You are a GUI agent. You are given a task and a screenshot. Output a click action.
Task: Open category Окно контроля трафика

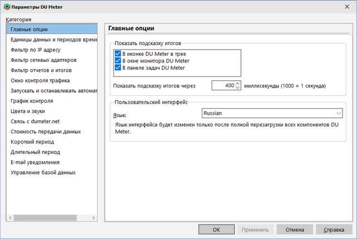click(x=52, y=80)
